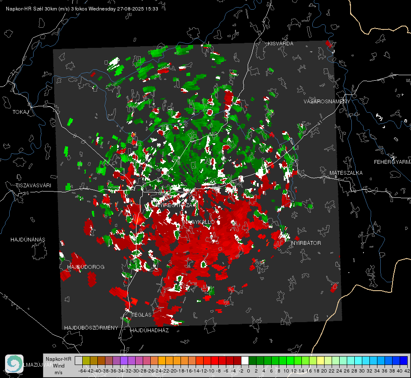Image resolution: width=411 pixels, height=378 pixels.
Task: Click the HAJDÚHADHÁZ city label
Action: point(149,331)
